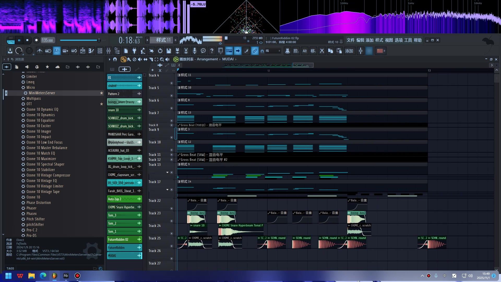The width and height of the screenshot is (501, 282).
Task: Click the microphone one-click recording icon
Action: point(195,51)
